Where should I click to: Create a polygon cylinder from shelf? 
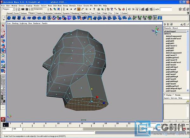coord(19,18)
